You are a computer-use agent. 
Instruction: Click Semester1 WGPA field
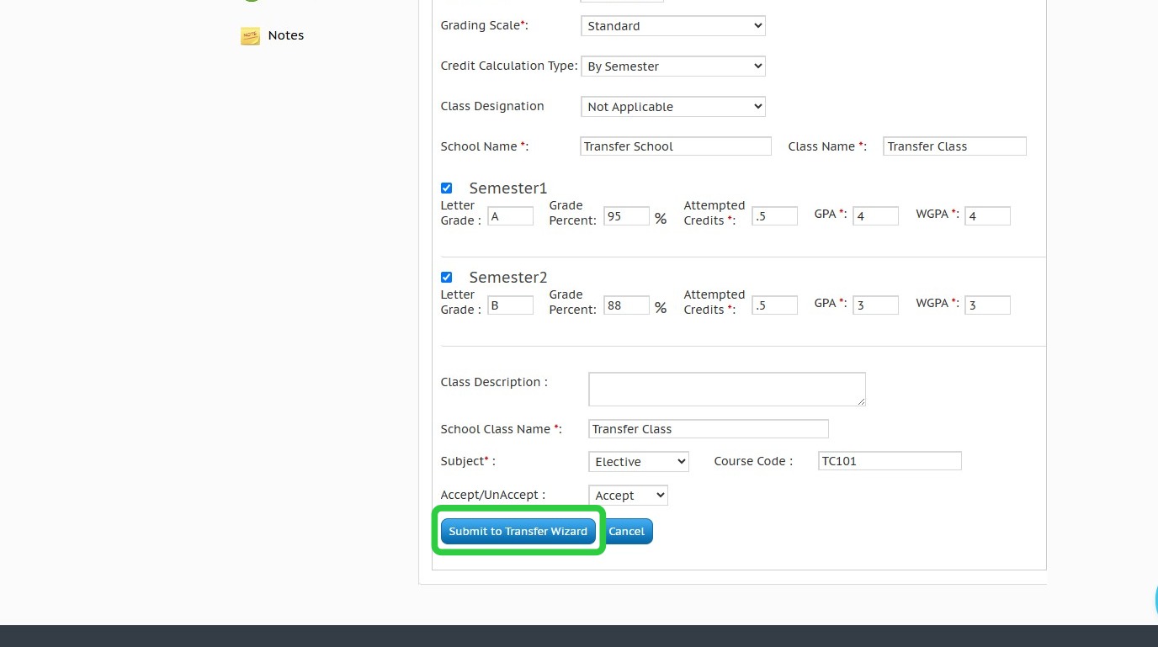point(987,216)
